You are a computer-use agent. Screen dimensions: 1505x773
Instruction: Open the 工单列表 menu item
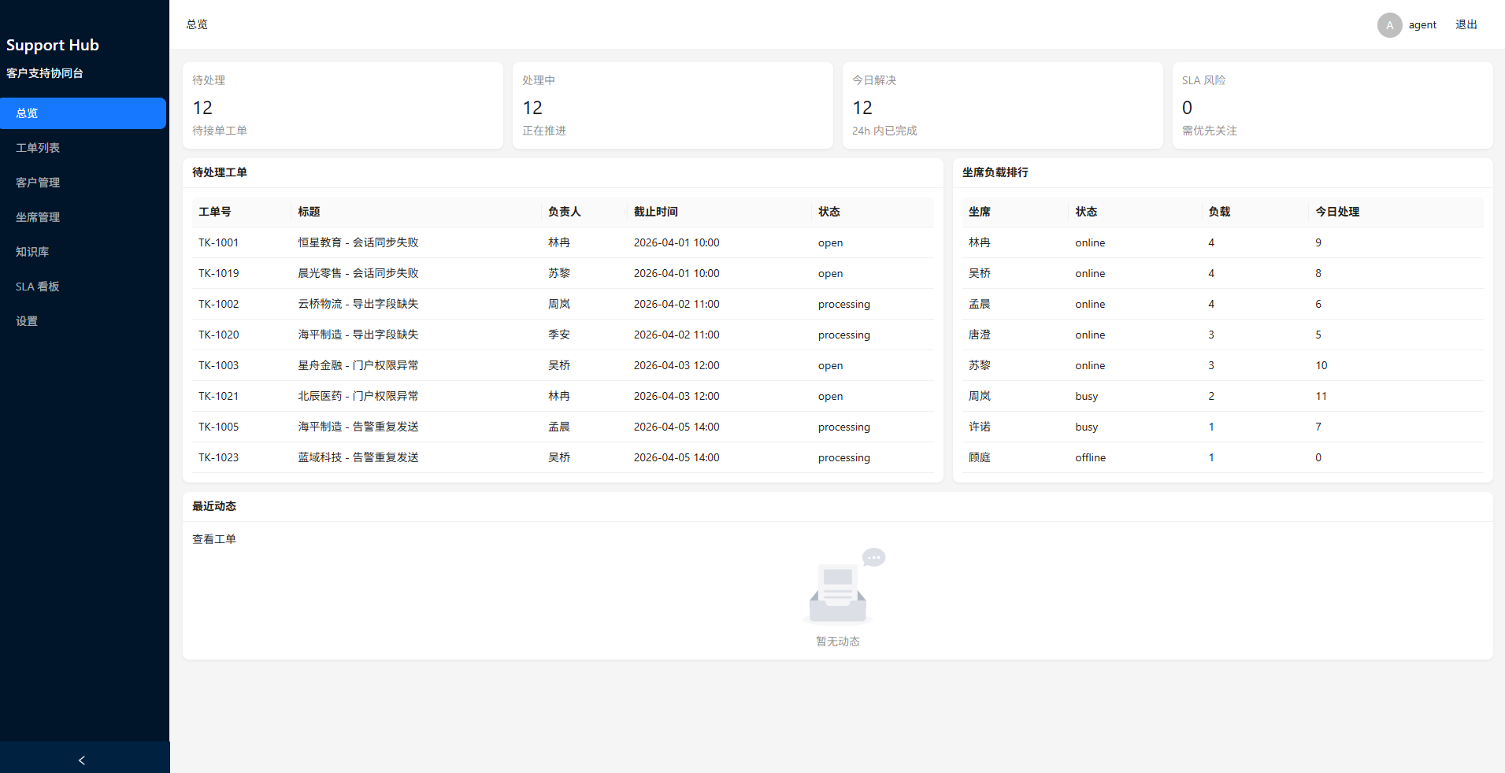click(38, 148)
